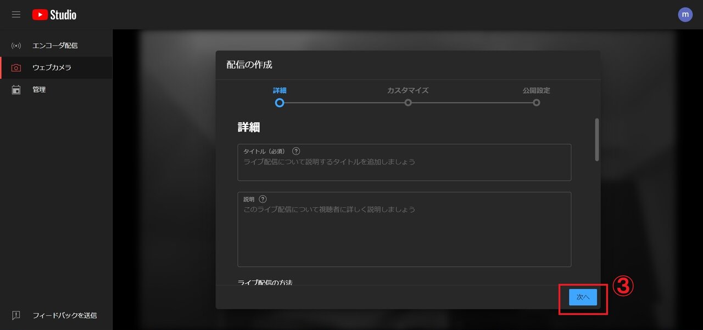The width and height of the screenshot is (703, 330).
Task: Click the 配信の作成 dialog title
Action: tap(249, 65)
